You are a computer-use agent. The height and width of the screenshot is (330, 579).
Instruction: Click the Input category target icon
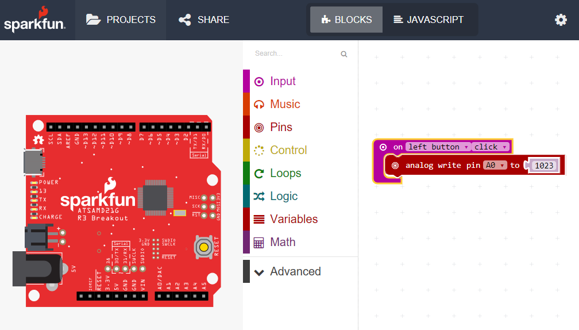tap(259, 82)
